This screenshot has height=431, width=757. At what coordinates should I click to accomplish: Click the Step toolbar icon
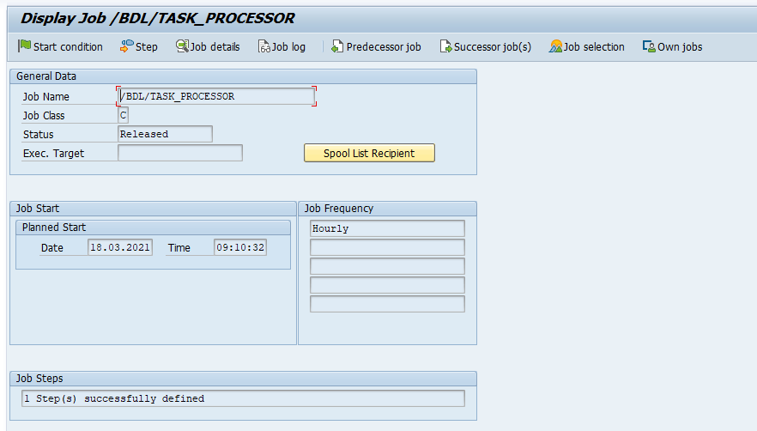[126, 46]
